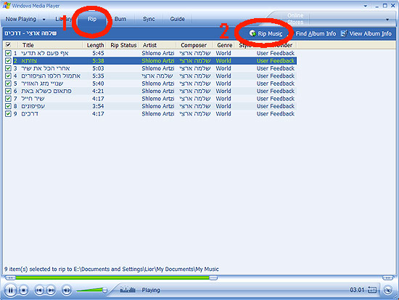399x300 pixels.
Task: Switch to the Guide tab
Action: (x=177, y=19)
